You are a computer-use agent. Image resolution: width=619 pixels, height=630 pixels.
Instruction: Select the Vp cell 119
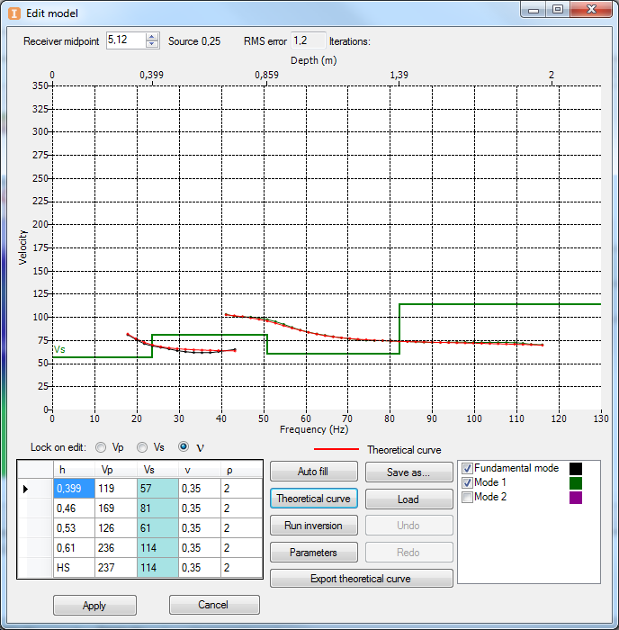(116, 489)
